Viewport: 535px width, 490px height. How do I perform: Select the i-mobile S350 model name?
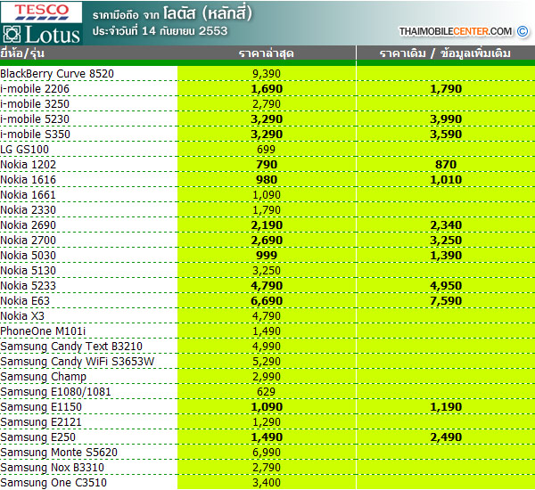click(x=35, y=134)
